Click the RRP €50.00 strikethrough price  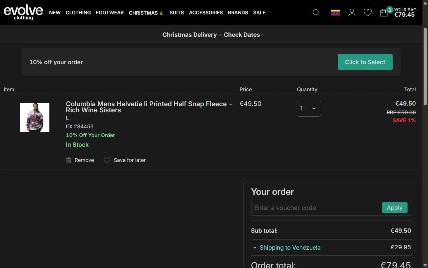click(x=401, y=113)
